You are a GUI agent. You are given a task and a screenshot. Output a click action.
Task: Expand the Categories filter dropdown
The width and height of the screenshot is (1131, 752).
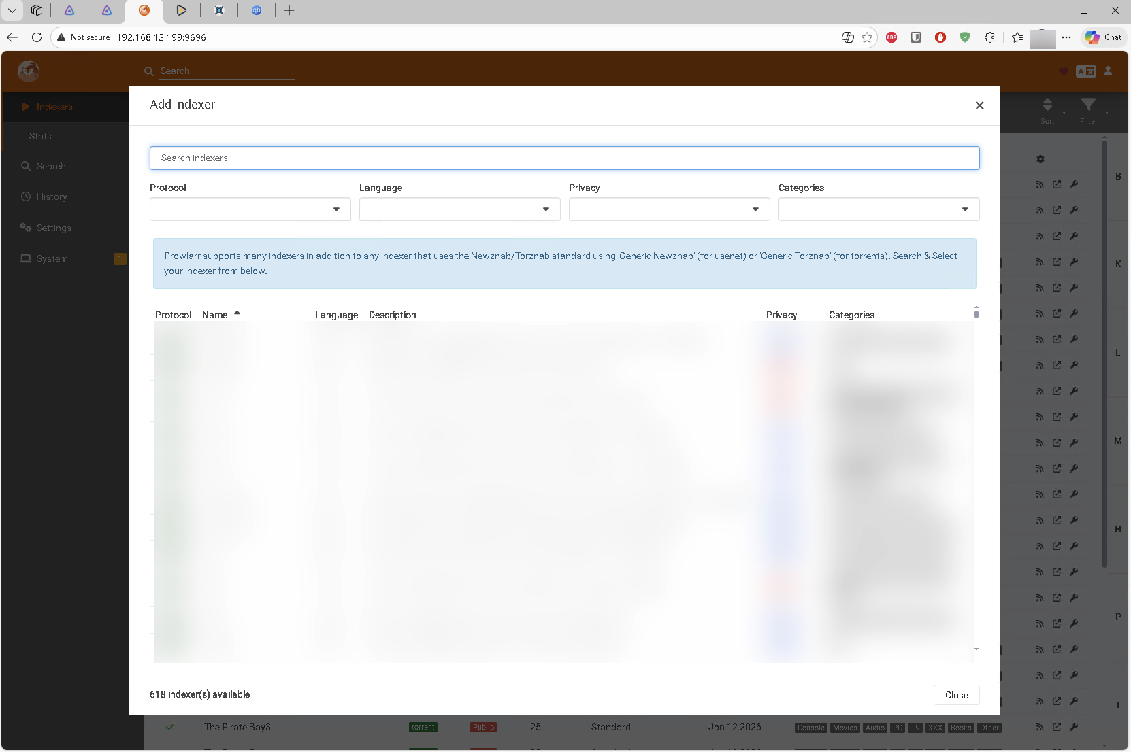tap(879, 209)
